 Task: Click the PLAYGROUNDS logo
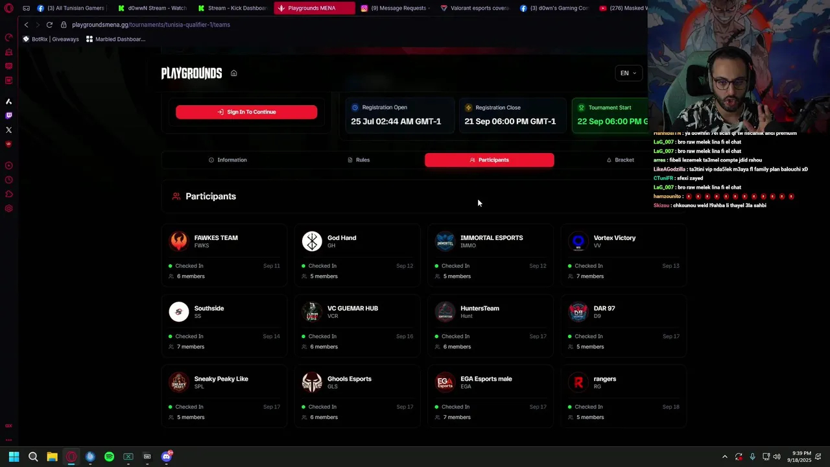pos(191,73)
